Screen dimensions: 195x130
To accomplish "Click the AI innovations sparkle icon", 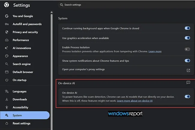I will (6, 48).
